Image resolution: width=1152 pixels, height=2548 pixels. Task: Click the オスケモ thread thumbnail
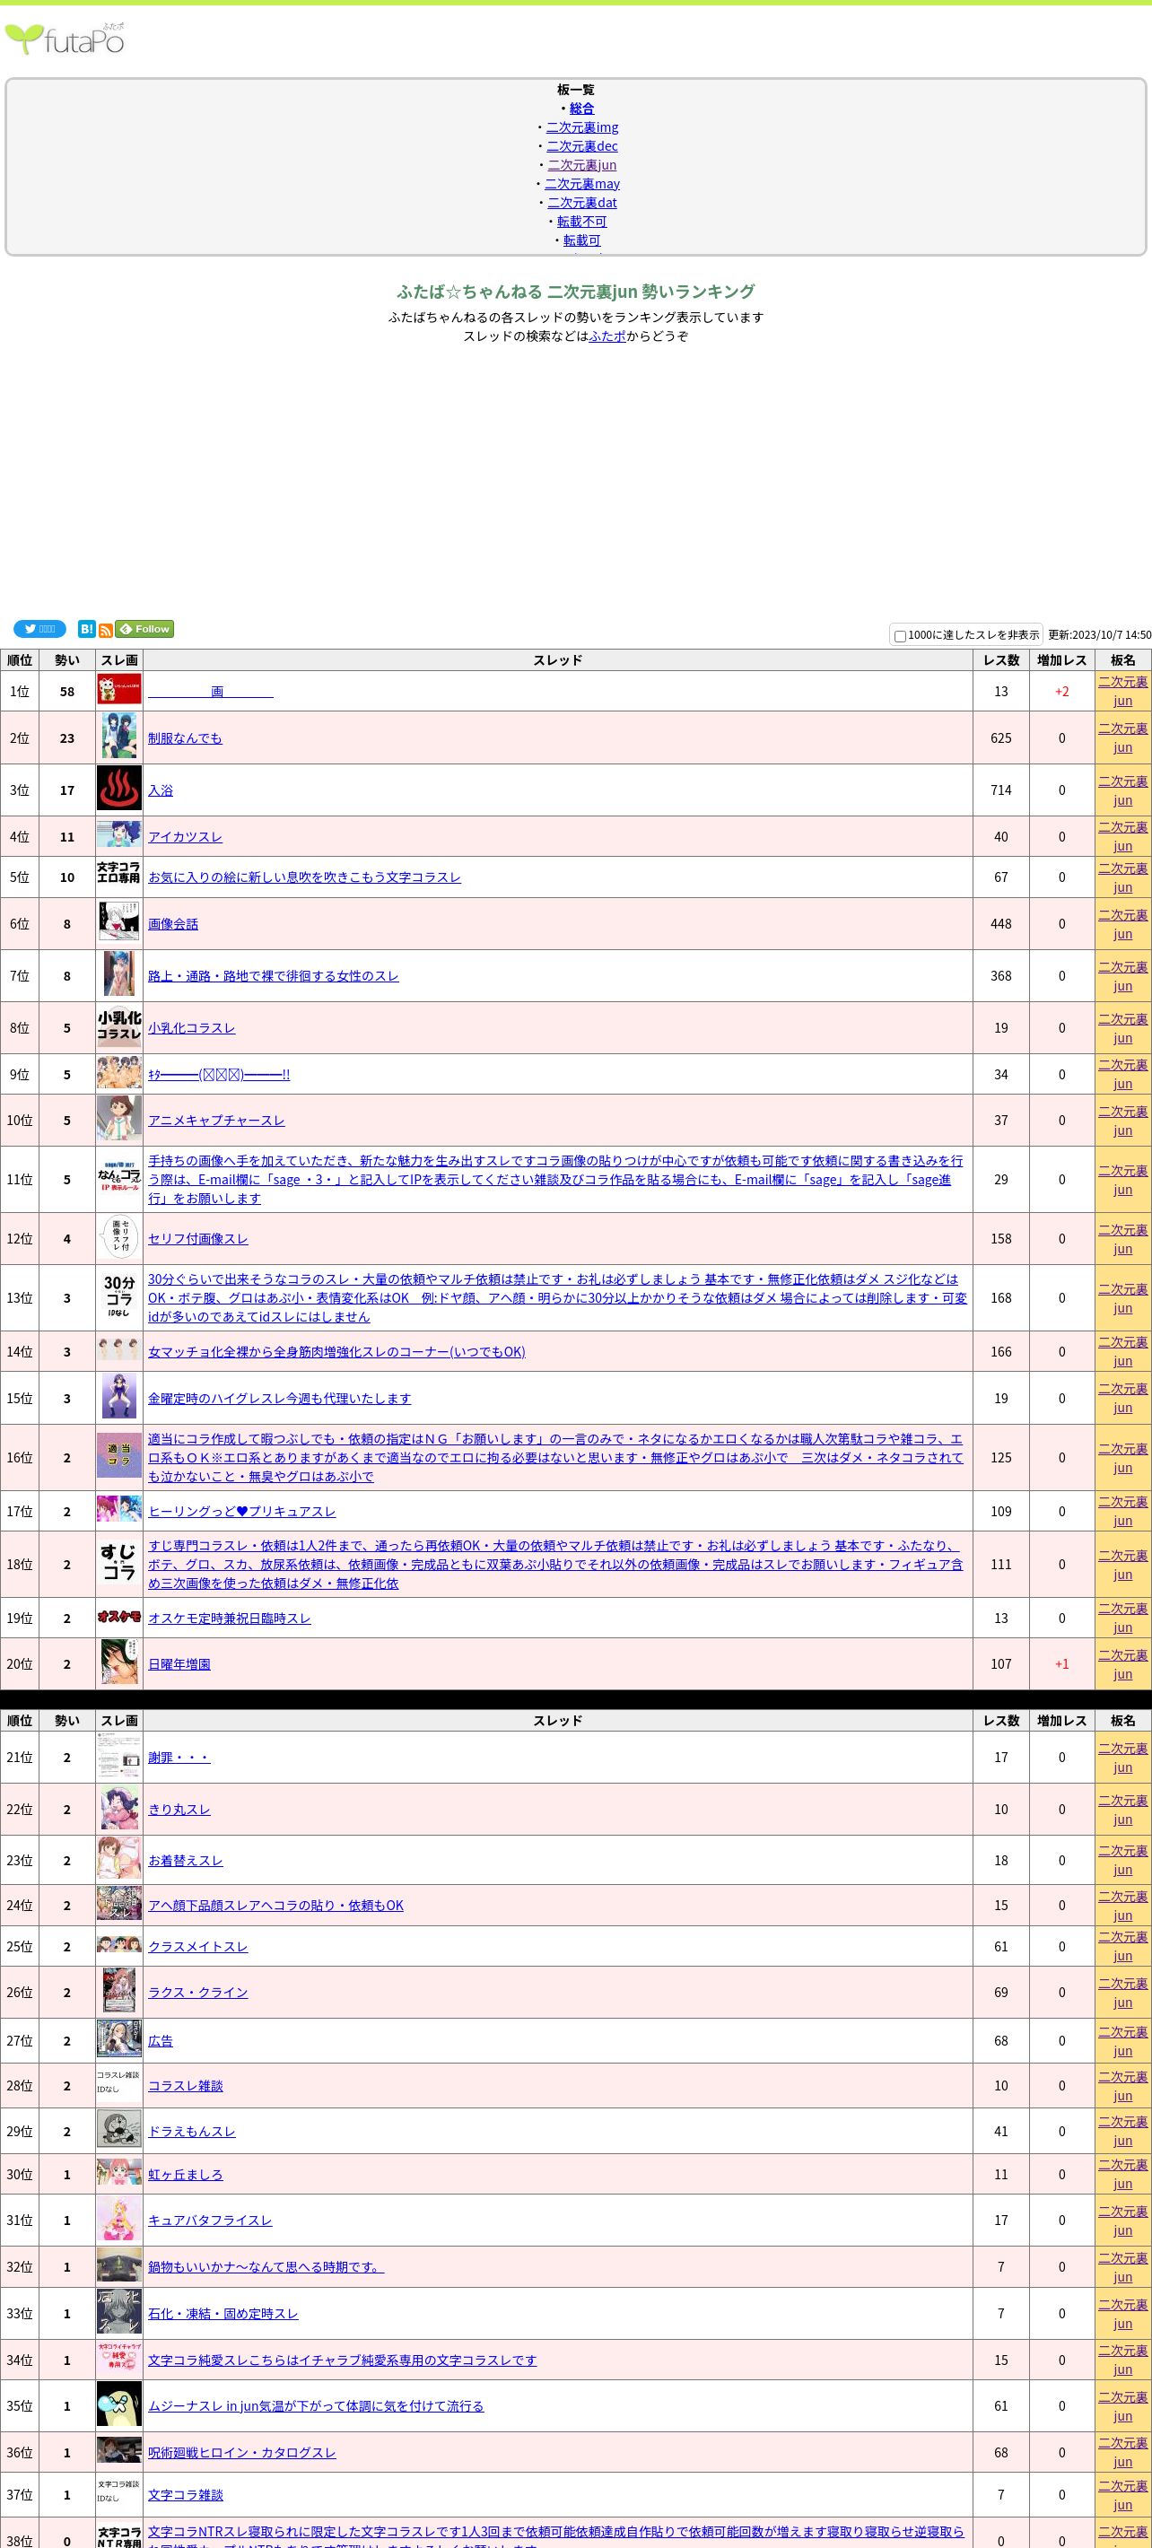(118, 1618)
